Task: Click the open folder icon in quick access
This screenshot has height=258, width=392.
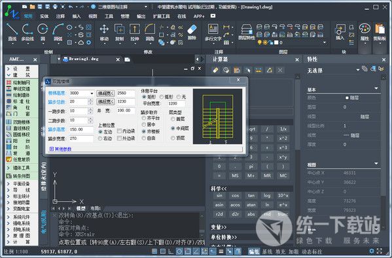Action: (x=32, y=7)
